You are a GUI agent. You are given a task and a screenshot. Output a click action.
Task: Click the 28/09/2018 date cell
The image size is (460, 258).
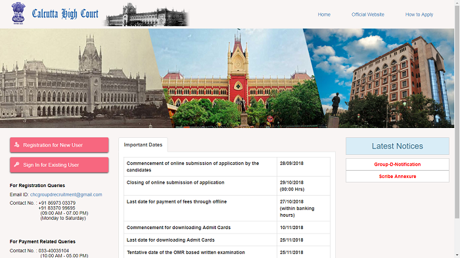[304, 167]
